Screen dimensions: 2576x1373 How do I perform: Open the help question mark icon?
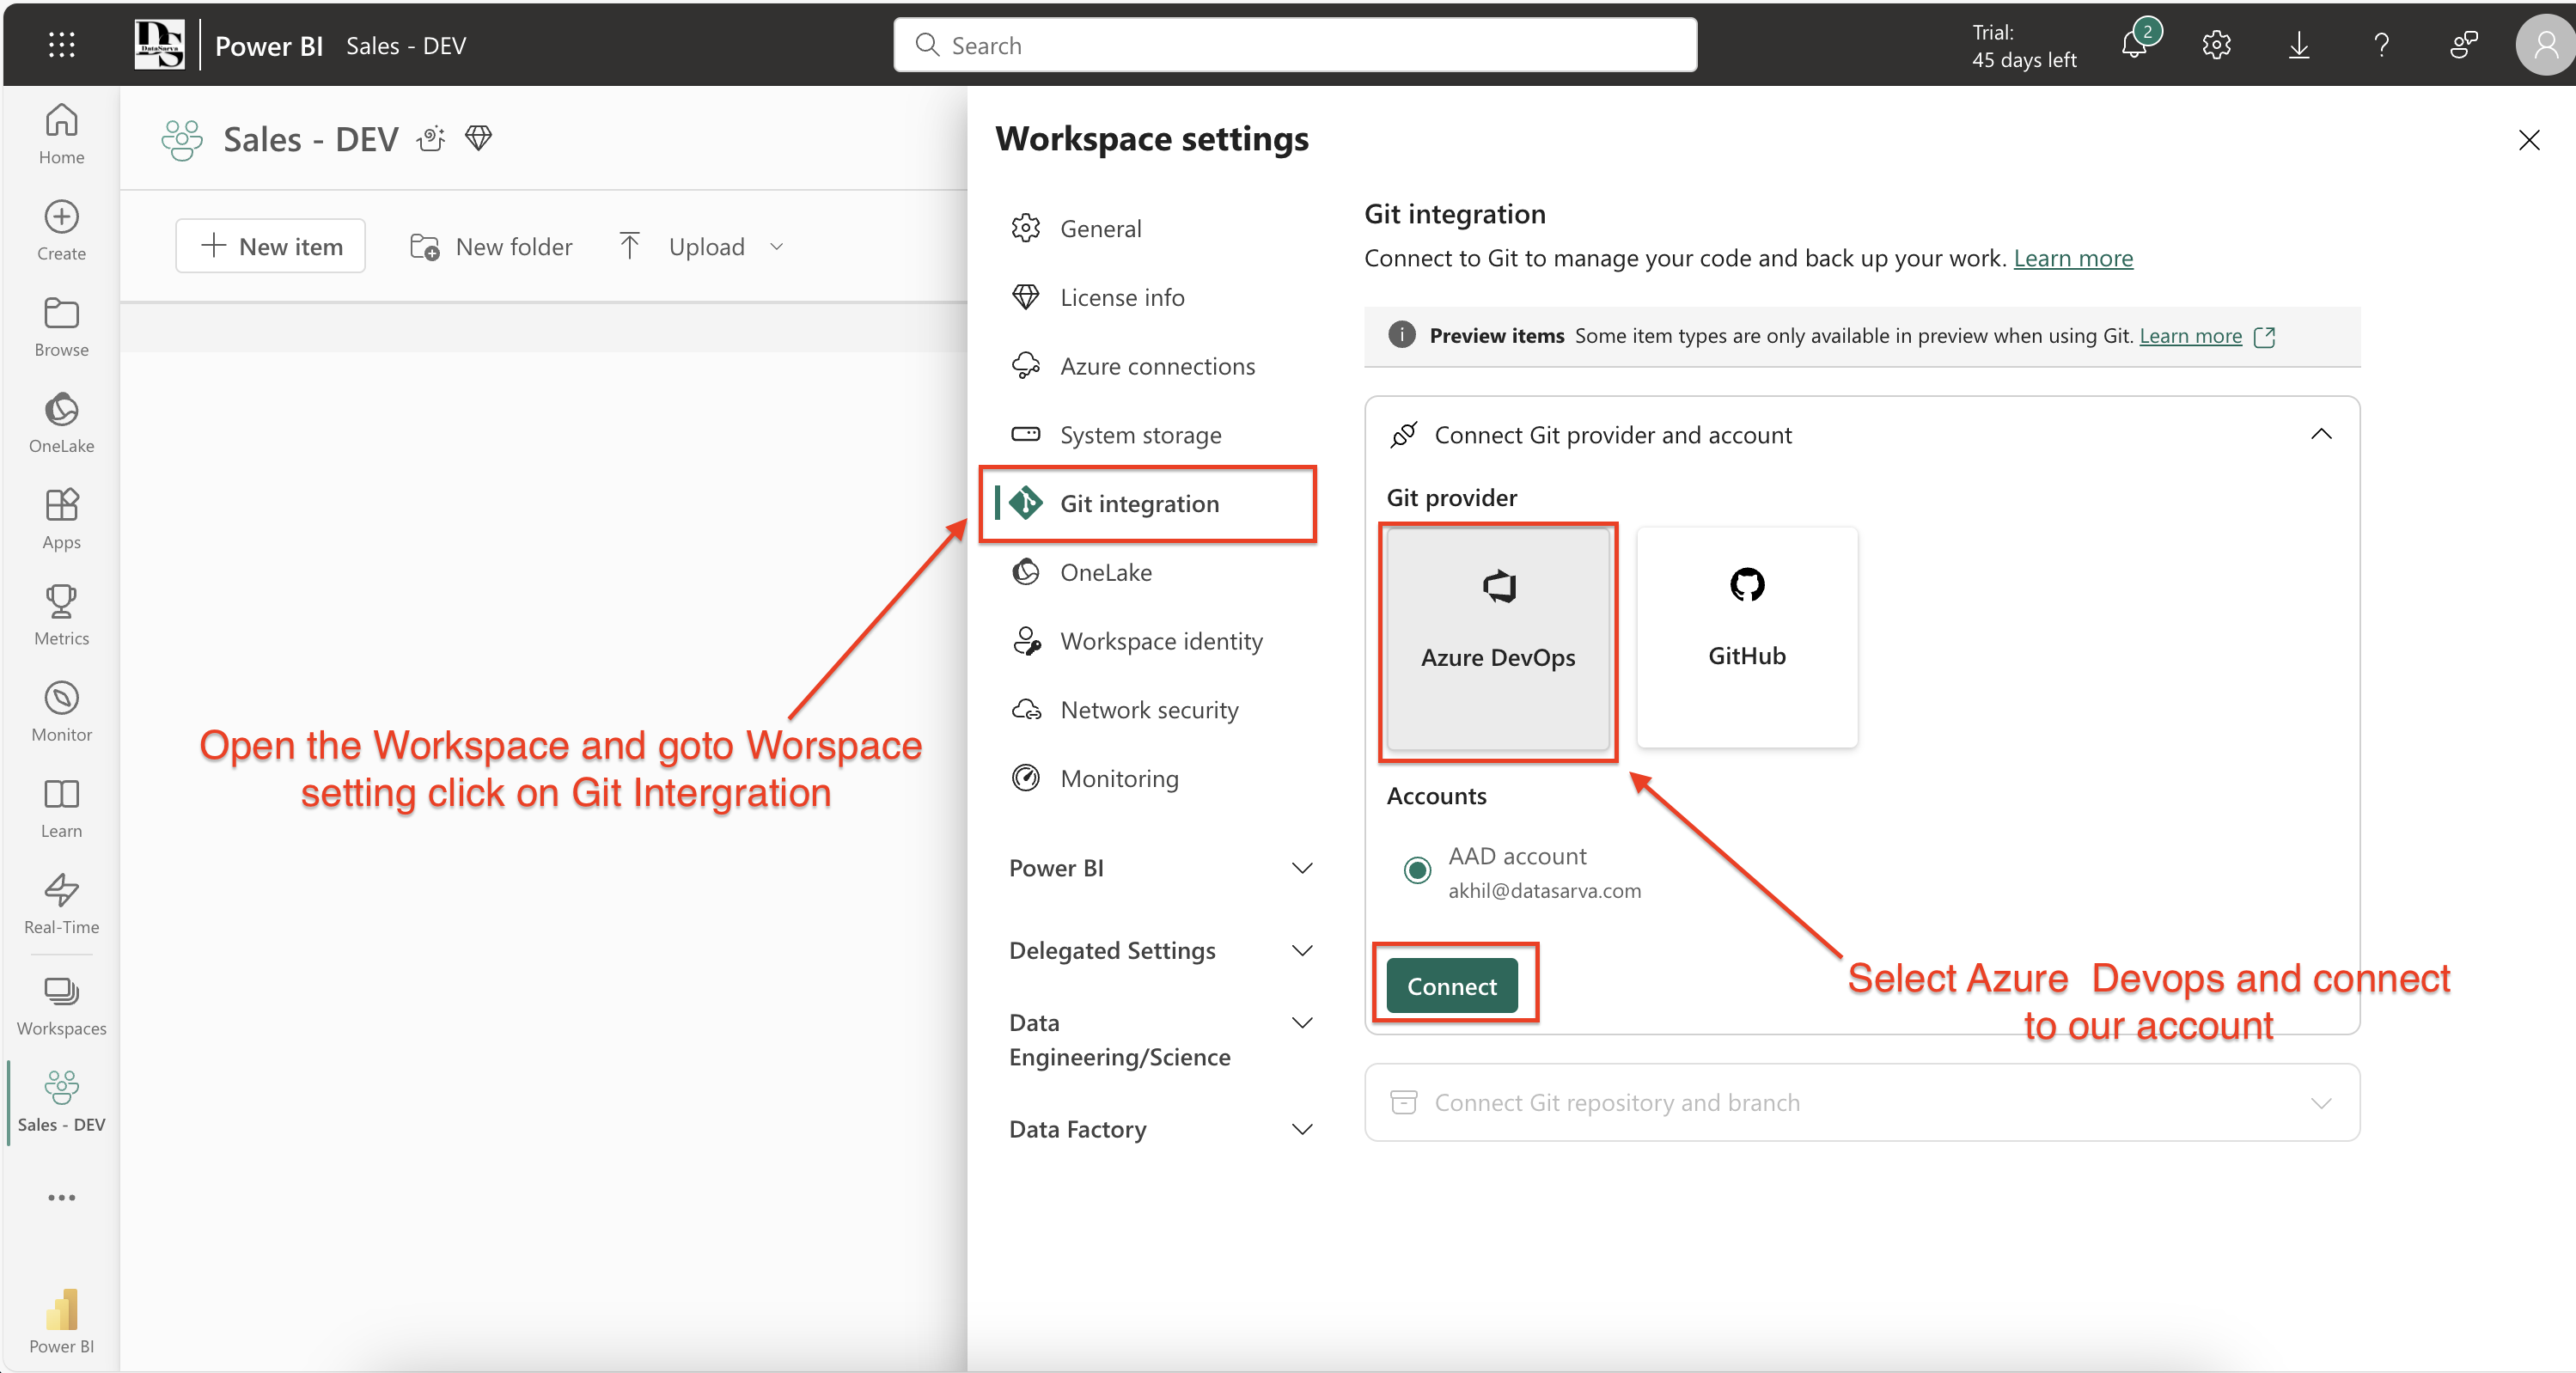[x=2381, y=45]
